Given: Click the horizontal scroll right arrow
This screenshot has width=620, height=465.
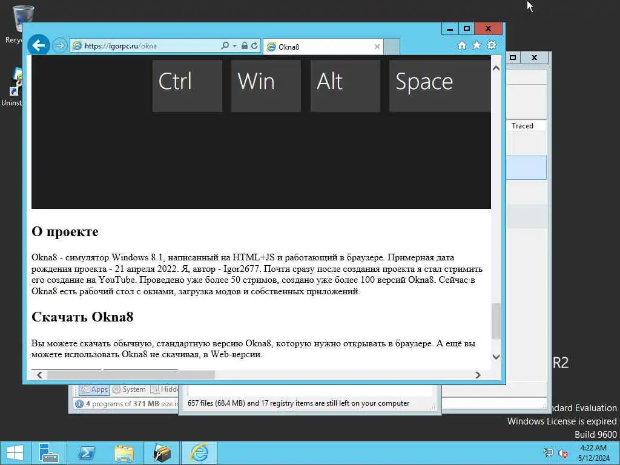Looking at the screenshot, I should point(478,375).
